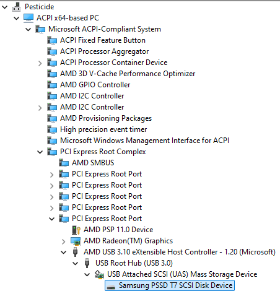Viewport: 280px width, 291px height.
Task: Select 'AMD Provisioning Packages' row text
Action: click(x=106, y=118)
